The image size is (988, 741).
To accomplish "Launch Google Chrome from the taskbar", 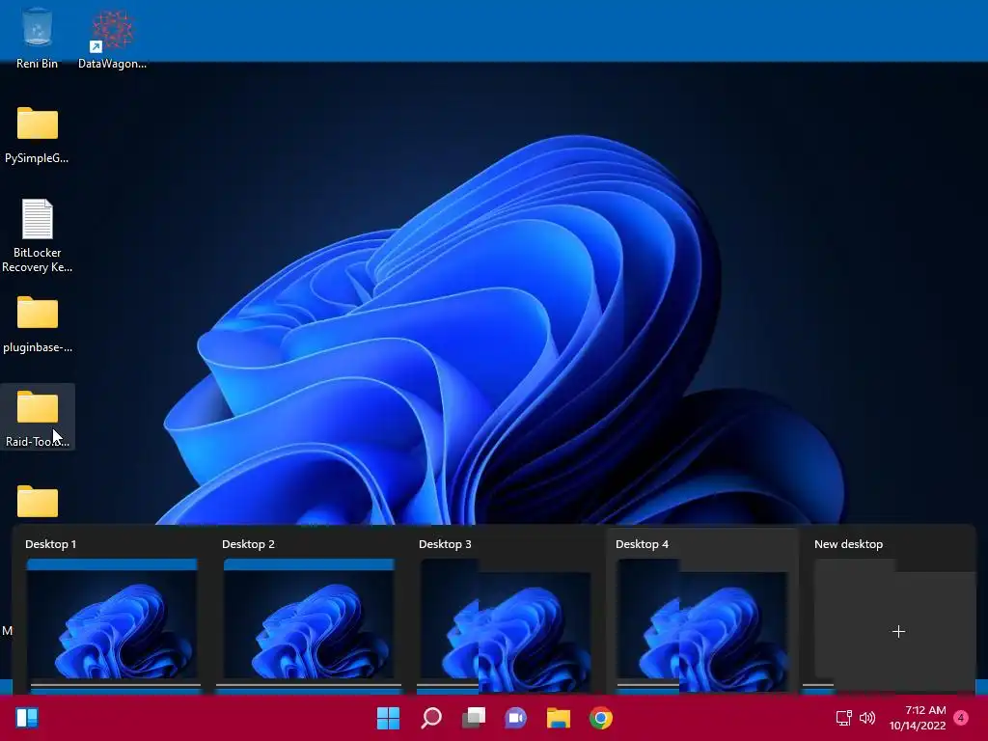I will 601,718.
